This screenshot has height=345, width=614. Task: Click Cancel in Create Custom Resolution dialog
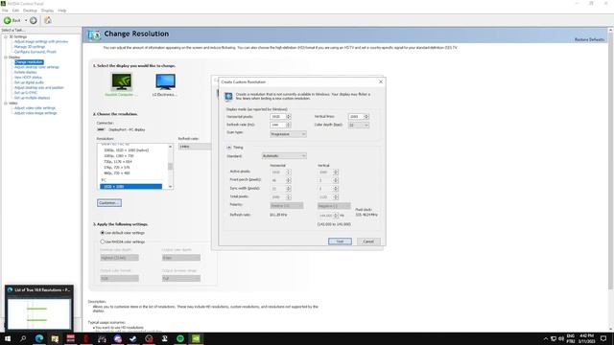pyautogui.click(x=368, y=241)
